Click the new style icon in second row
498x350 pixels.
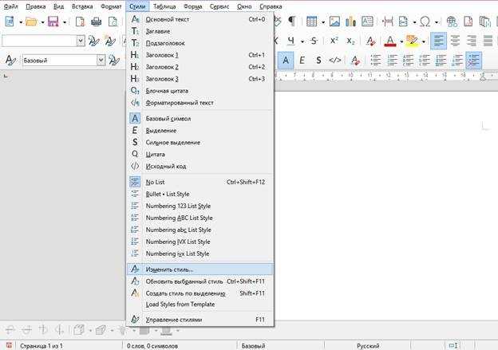110,41
